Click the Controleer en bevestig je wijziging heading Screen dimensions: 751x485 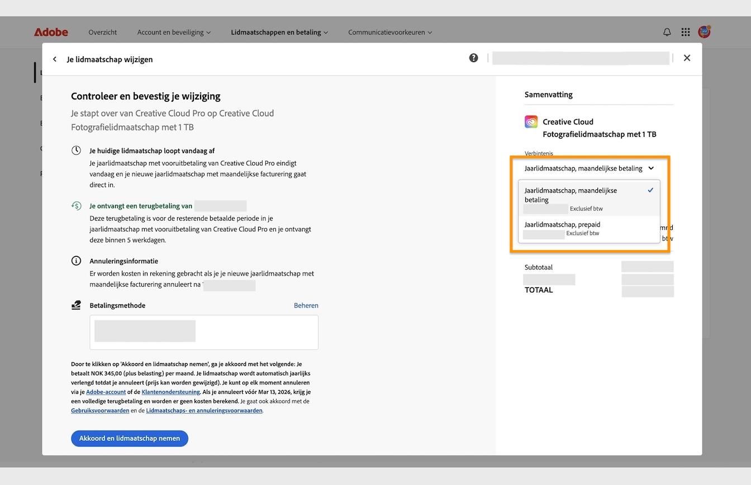146,96
